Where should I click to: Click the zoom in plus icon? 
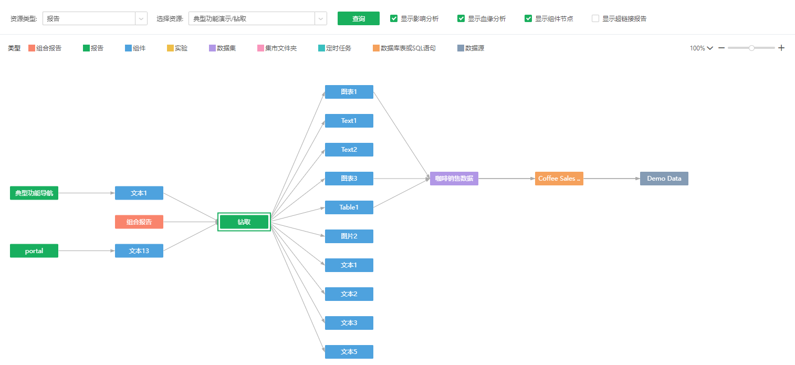pyautogui.click(x=781, y=48)
